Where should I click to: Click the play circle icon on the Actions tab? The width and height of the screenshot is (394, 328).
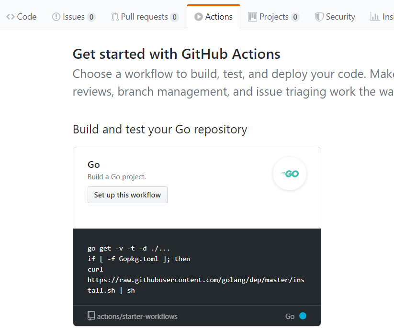[199, 16]
